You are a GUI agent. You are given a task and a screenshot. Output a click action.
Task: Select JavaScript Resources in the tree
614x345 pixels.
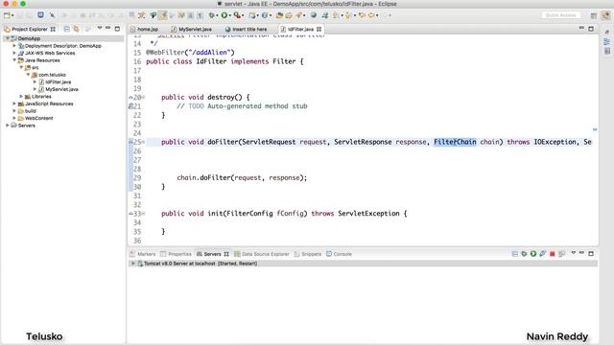click(49, 103)
